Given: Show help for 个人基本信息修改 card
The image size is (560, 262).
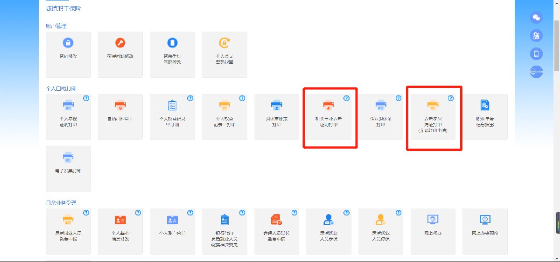Looking at the screenshot, I should point(138,213).
